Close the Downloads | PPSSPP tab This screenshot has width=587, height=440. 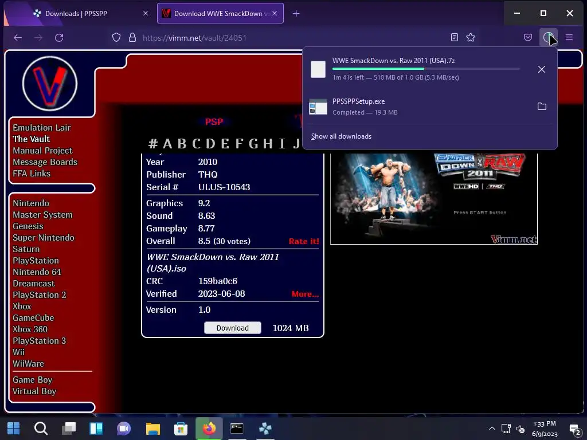tap(146, 14)
